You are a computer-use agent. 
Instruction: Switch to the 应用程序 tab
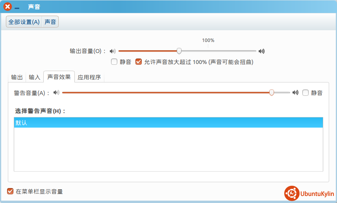(x=89, y=77)
